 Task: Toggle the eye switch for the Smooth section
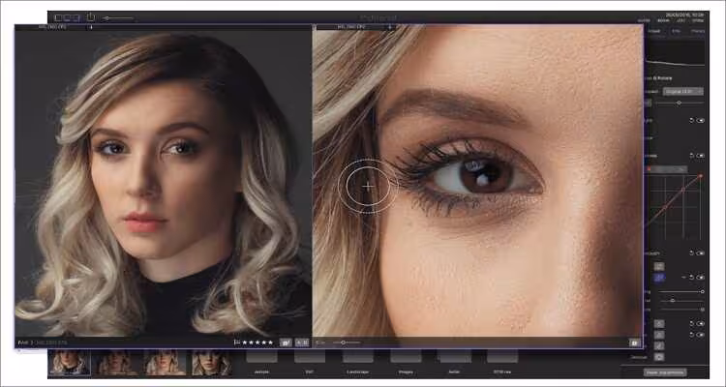point(701,253)
